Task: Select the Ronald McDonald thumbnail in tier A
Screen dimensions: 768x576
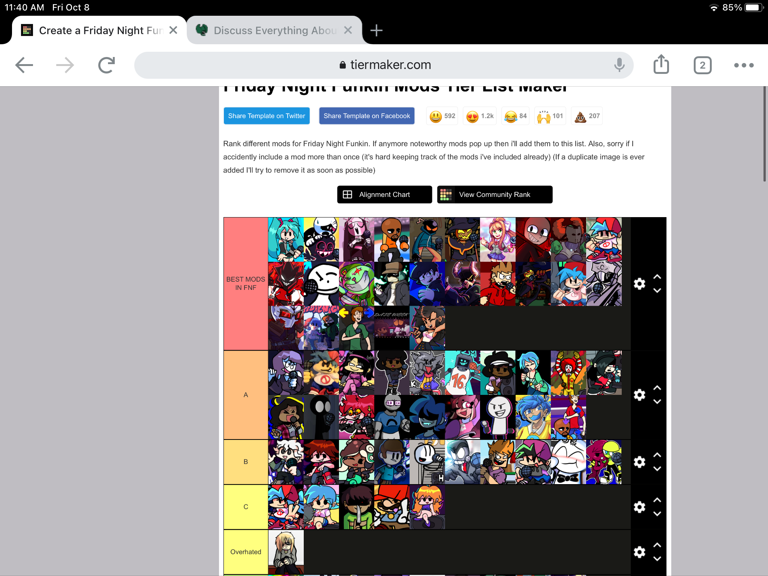Action: pos(568,373)
